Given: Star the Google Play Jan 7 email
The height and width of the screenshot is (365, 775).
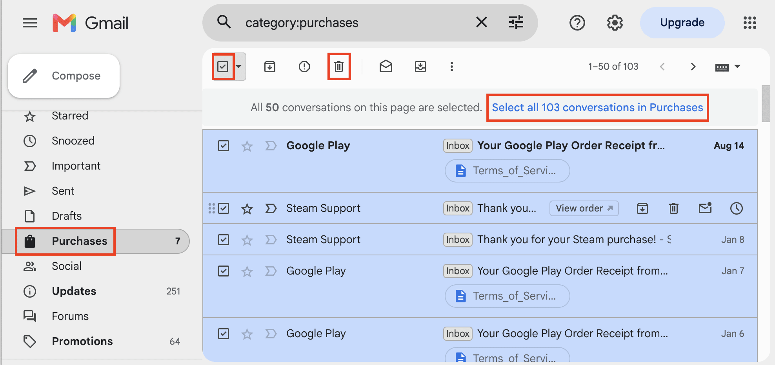Looking at the screenshot, I should click(x=247, y=272).
